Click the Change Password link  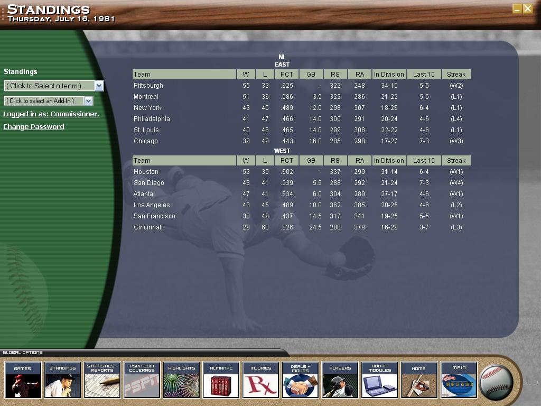(x=34, y=127)
